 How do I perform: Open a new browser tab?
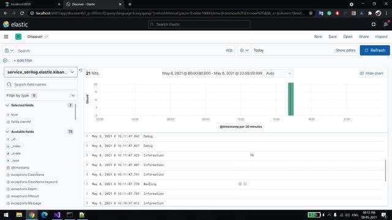[130, 4]
